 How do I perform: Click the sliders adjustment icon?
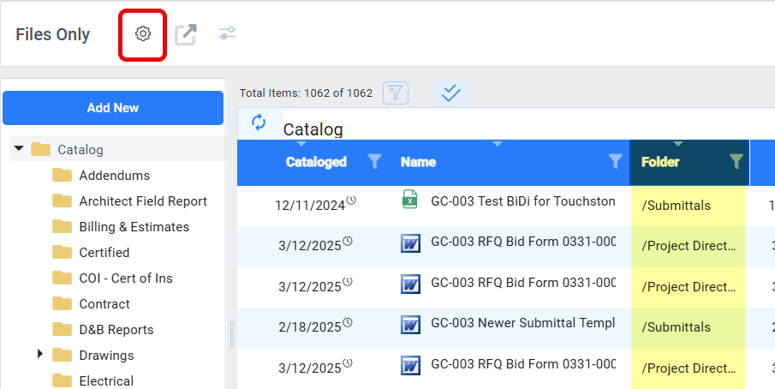(x=227, y=33)
